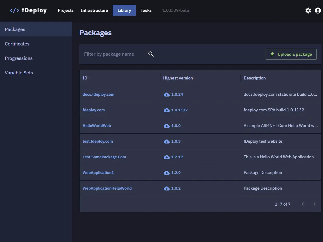The height and width of the screenshot is (242, 323).
Task: Click the Description column header
Action: tap(254, 78)
